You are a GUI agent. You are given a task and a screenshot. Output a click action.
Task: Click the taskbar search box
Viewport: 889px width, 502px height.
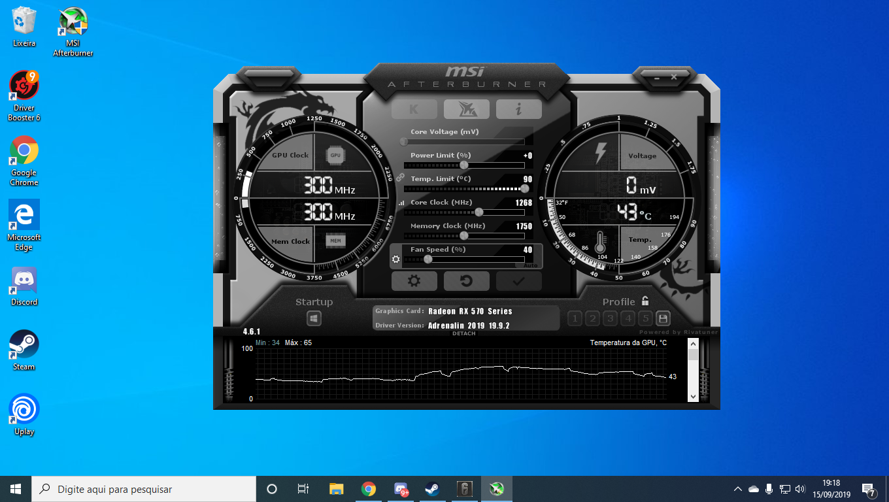144,489
